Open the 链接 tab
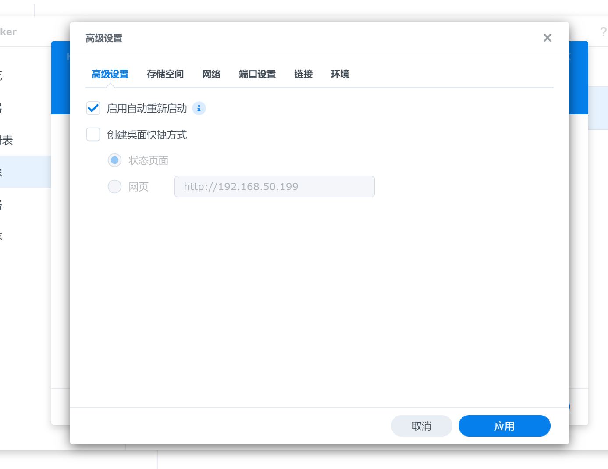This screenshot has height=469, width=608. [303, 74]
